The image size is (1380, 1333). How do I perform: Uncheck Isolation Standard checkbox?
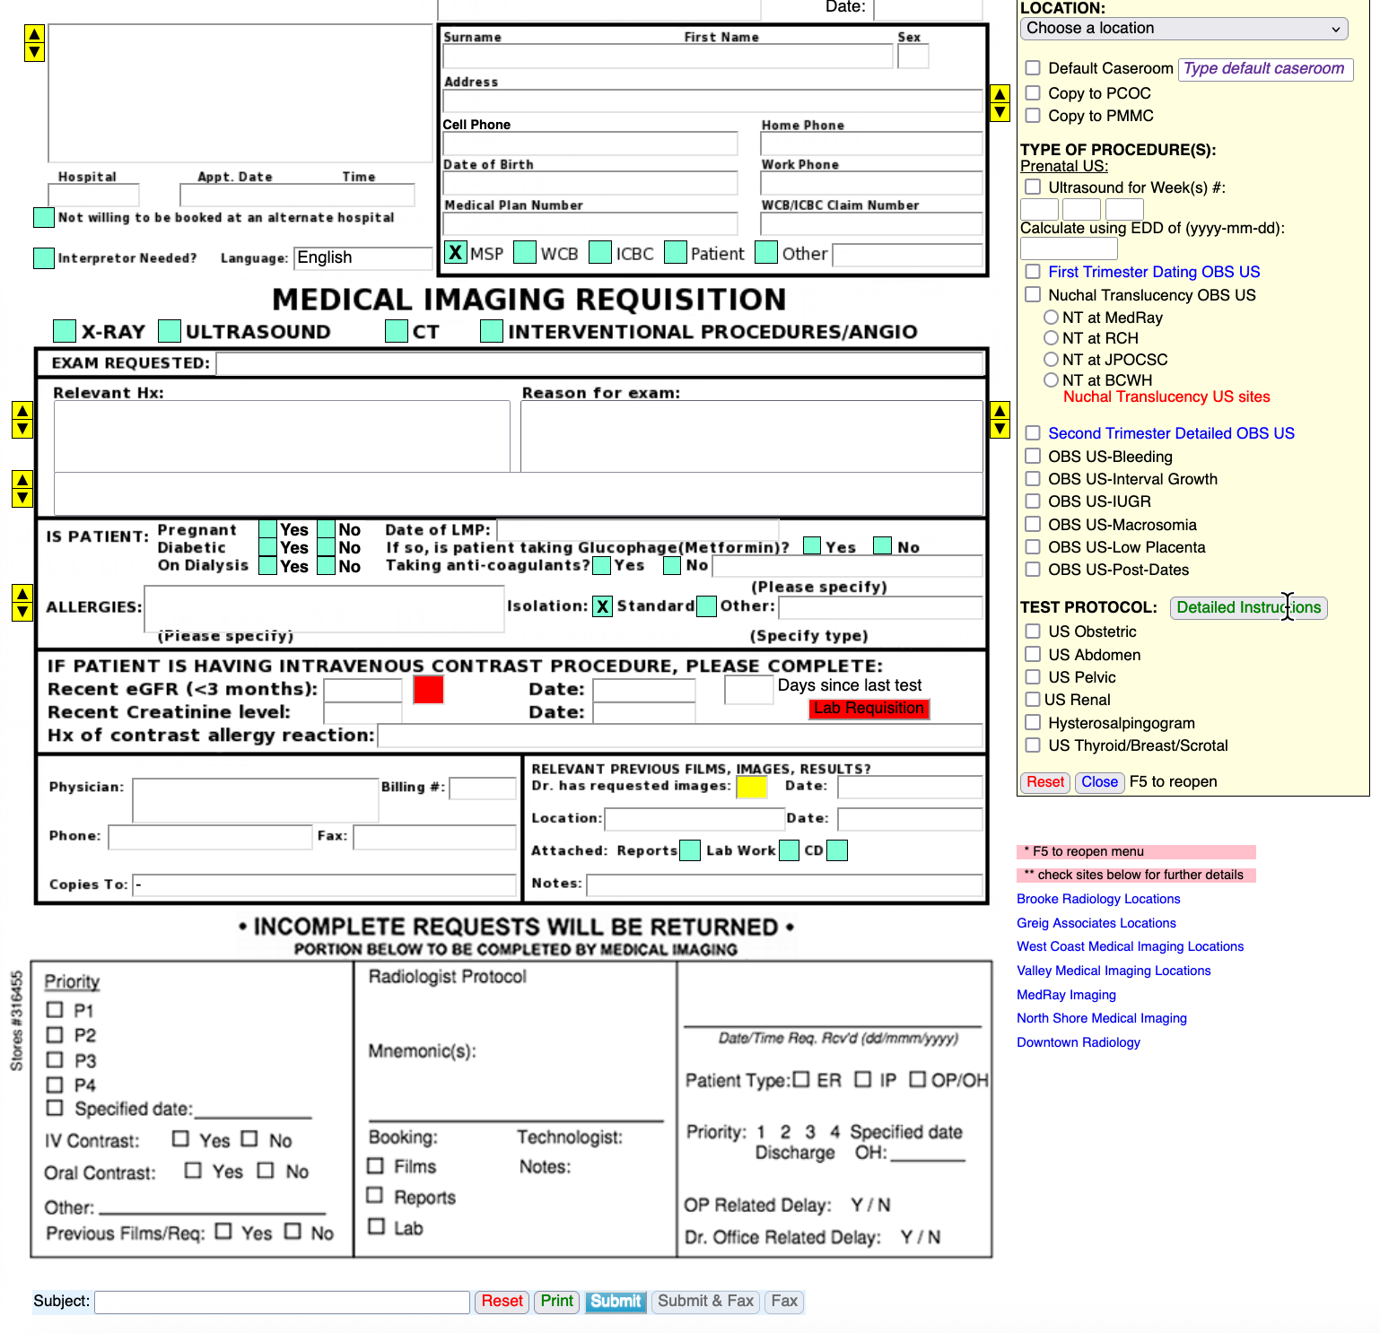603,606
